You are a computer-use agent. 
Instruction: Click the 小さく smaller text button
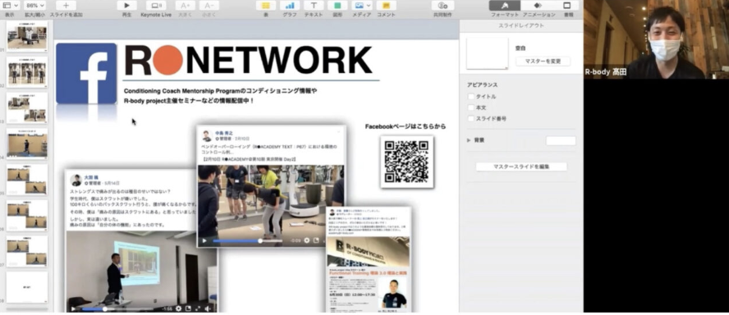209,6
